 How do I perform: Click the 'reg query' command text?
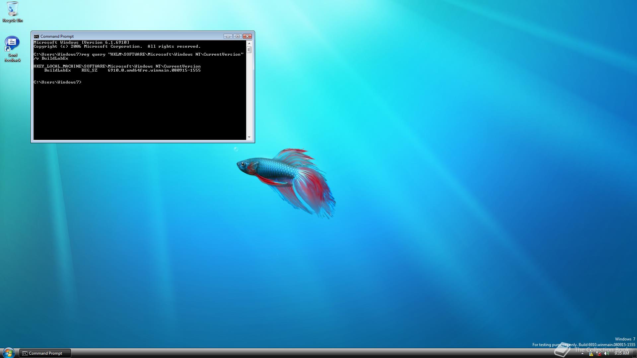93,54
